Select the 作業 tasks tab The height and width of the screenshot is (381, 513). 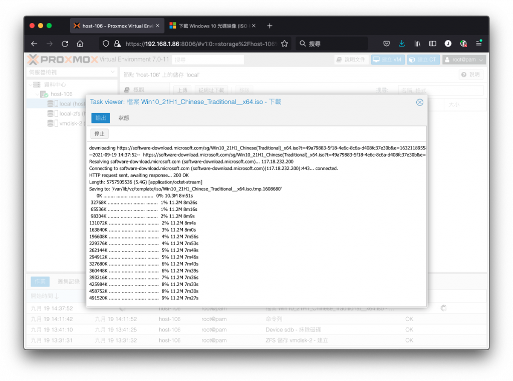coord(40,281)
